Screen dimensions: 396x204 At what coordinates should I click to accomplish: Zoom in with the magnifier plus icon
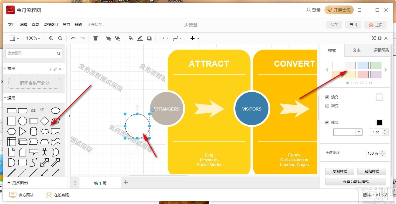51,38
